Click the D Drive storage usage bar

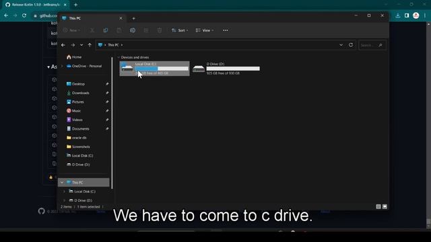click(233, 69)
